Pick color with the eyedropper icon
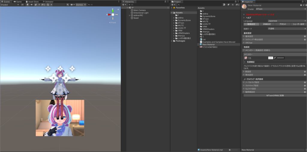Image resolution: width=307 pixels, height=152 pixels. coord(274,58)
